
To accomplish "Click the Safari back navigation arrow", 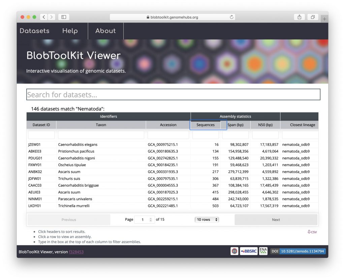I will coord(44,17).
